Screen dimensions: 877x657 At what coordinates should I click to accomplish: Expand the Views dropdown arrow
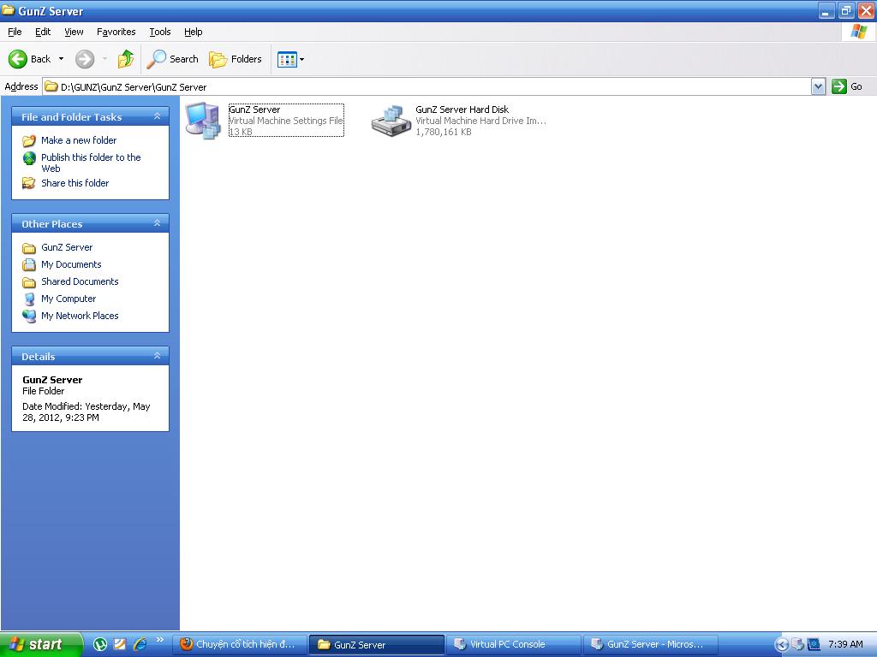[x=302, y=59]
